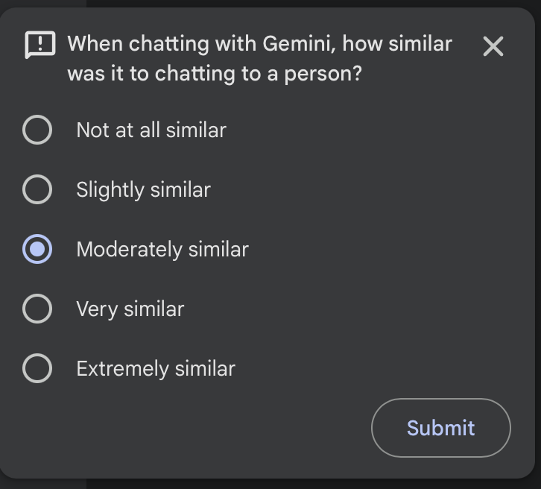Click the "Not at all similar" label text
The height and width of the screenshot is (489, 541).
151,130
